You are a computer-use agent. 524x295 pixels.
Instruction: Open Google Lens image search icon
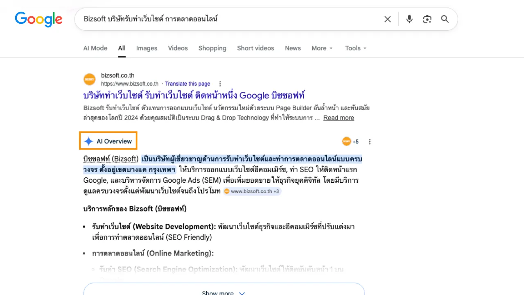coord(427,19)
